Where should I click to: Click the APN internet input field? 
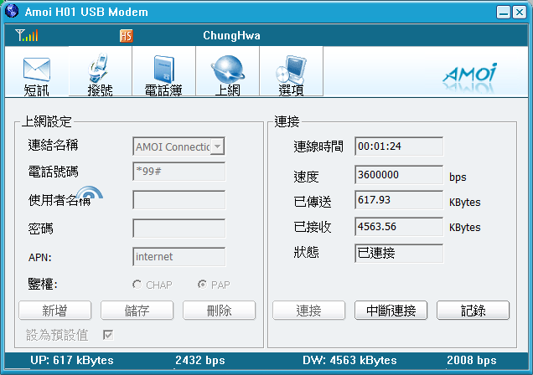(179, 257)
